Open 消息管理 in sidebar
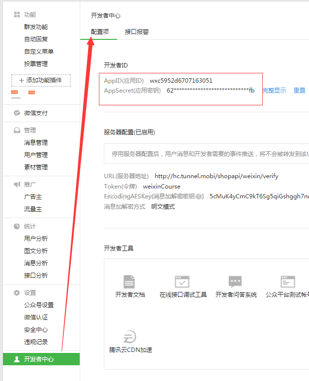 click(36, 142)
